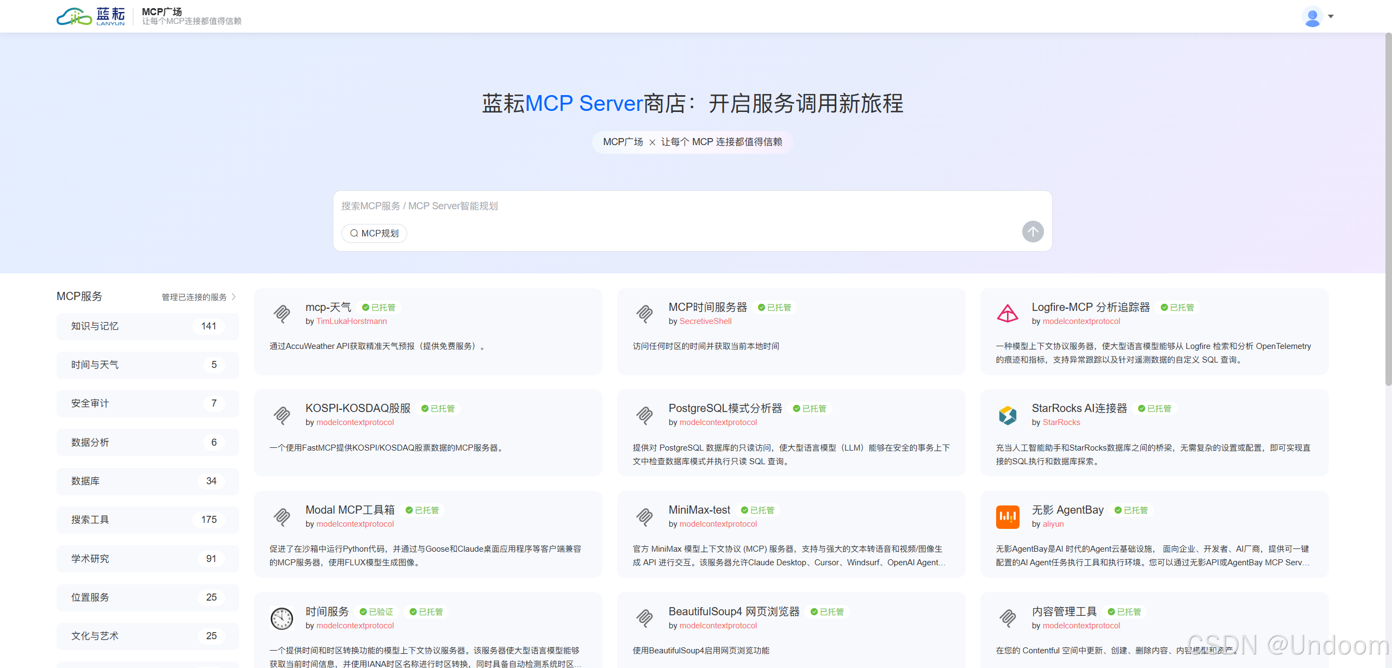Open KOSPI-KOSDAQ股服 service title
Image resolution: width=1392 pixels, height=668 pixels.
pos(358,409)
